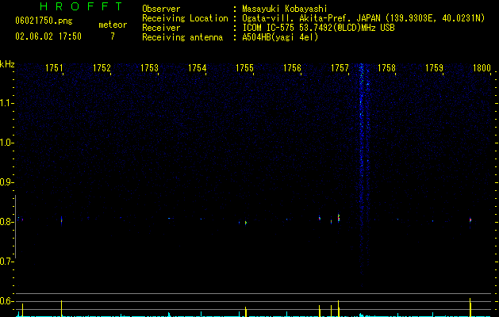Viewport: 499px width, 317px height.
Task: Click the meteor count label
Action: click(113, 25)
